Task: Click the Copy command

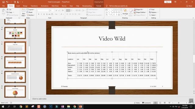Action: [9, 12]
